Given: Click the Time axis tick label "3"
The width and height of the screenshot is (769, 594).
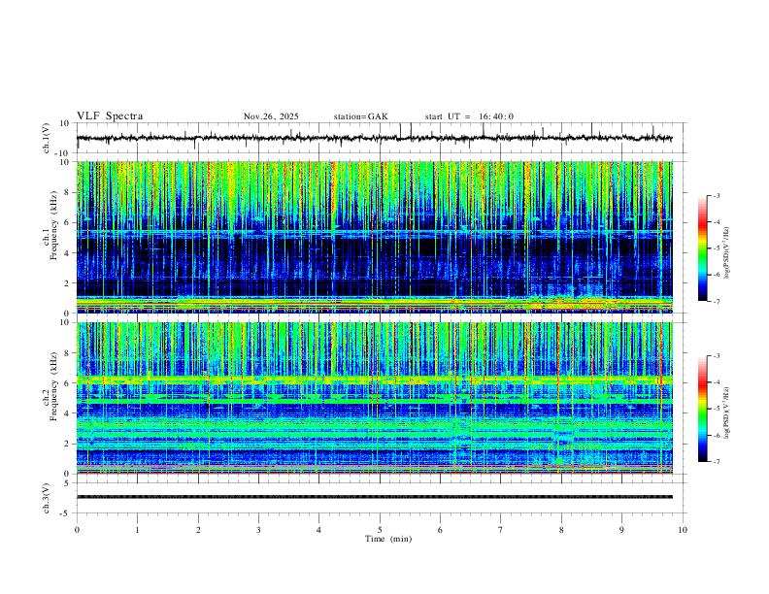Looking at the screenshot, I should click(x=258, y=530).
